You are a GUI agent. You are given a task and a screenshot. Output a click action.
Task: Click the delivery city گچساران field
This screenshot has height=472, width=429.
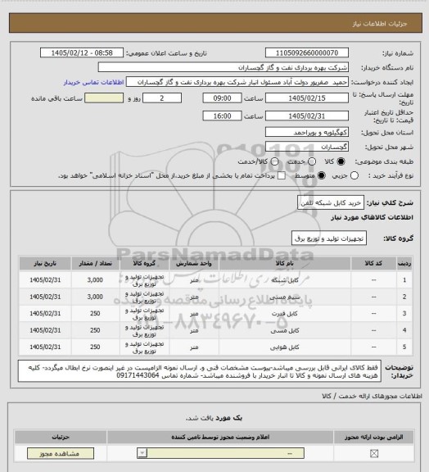(x=307, y=147)
